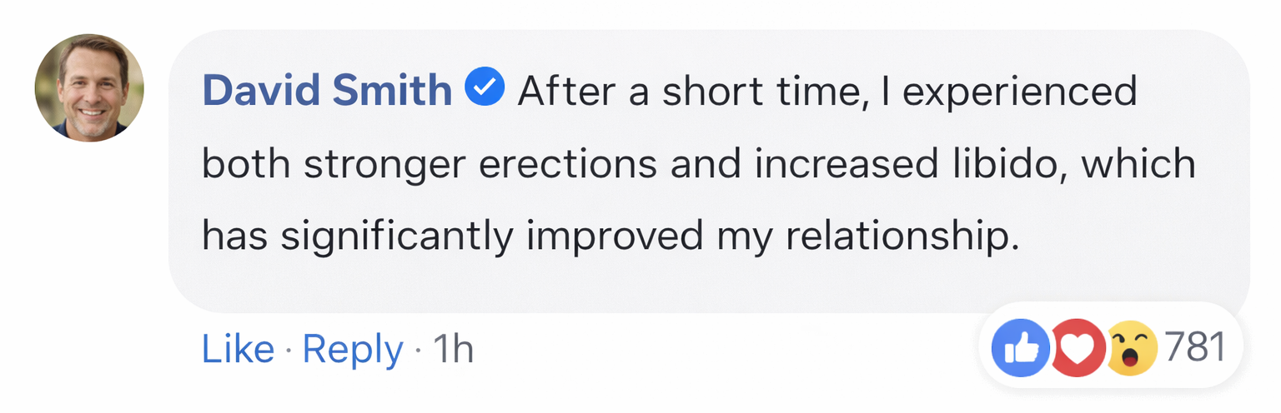Click the red heart reaction icon
The height and width of the screenshot is (413, 1281).
1077,347
